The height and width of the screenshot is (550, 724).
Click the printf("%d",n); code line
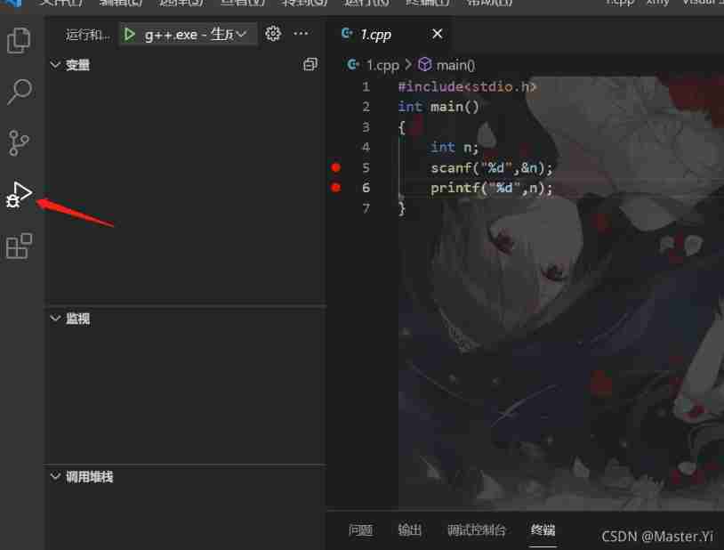pos(491,188)
